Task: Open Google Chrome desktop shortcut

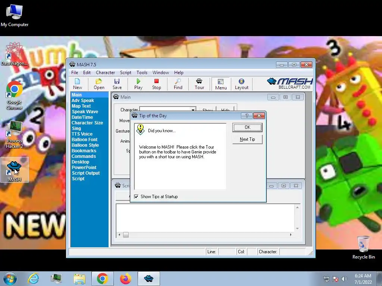Action: click(15, 96)
